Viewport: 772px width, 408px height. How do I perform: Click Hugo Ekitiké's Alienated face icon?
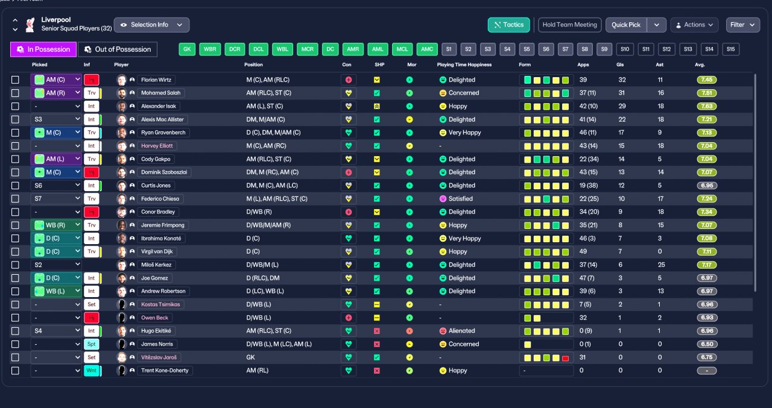tap(443, 331)
